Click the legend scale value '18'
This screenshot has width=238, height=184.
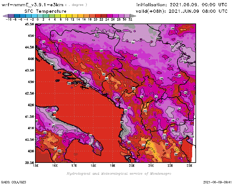(x=90, y=19)
